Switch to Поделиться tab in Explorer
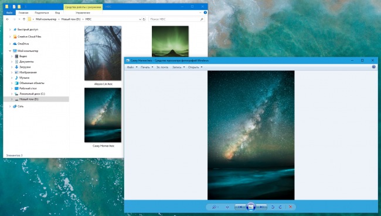 click(x=42, y=13)
